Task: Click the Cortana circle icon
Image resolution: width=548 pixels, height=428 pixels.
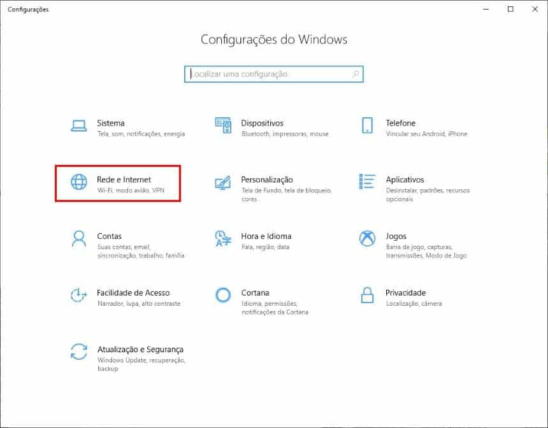Action: (223, 296)
